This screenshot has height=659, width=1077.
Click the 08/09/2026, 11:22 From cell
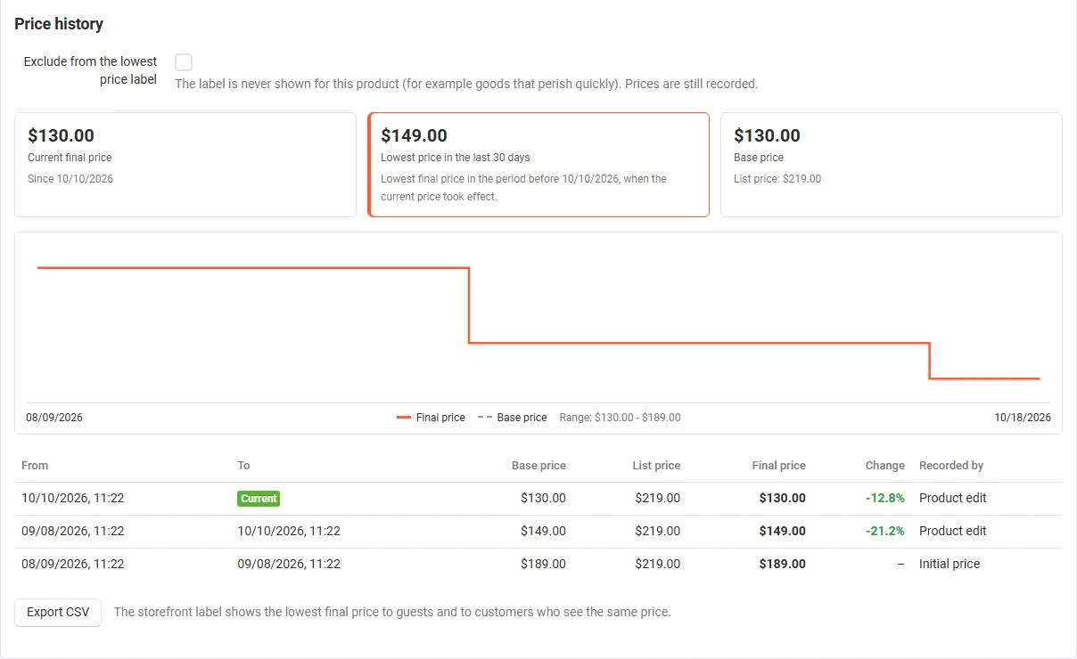(x=73, y=564)
